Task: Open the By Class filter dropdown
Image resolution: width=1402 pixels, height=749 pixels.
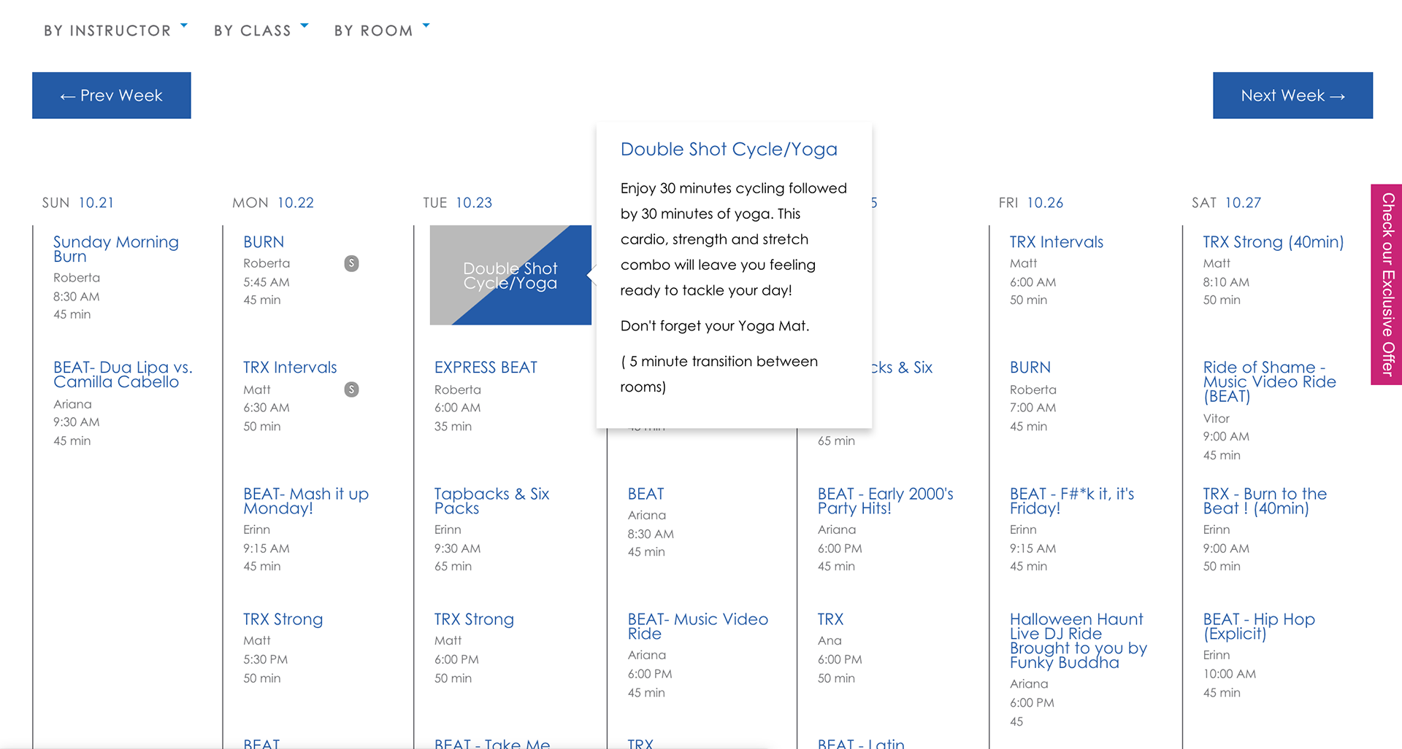Action: pos(261,31)
